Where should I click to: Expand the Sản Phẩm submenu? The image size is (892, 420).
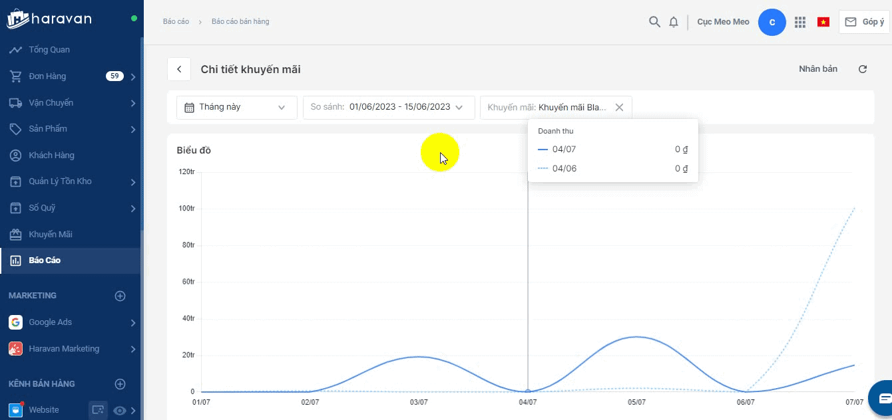point(133,129)
